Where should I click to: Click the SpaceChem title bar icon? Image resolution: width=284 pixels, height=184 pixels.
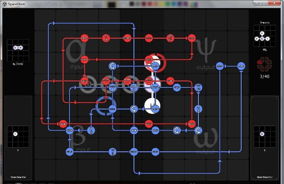click(3, 3)
